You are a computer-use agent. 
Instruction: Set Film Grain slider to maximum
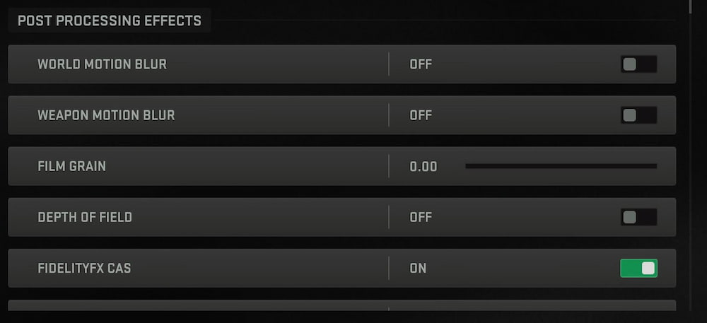pos(656,166)
